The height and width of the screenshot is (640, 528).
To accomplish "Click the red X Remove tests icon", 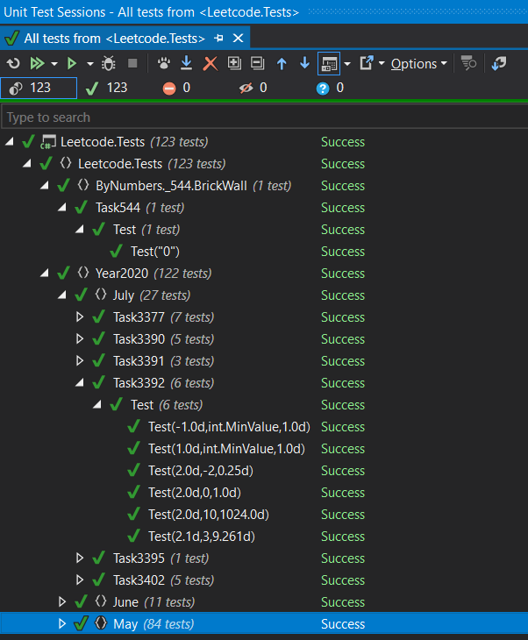I will (210, 63).
